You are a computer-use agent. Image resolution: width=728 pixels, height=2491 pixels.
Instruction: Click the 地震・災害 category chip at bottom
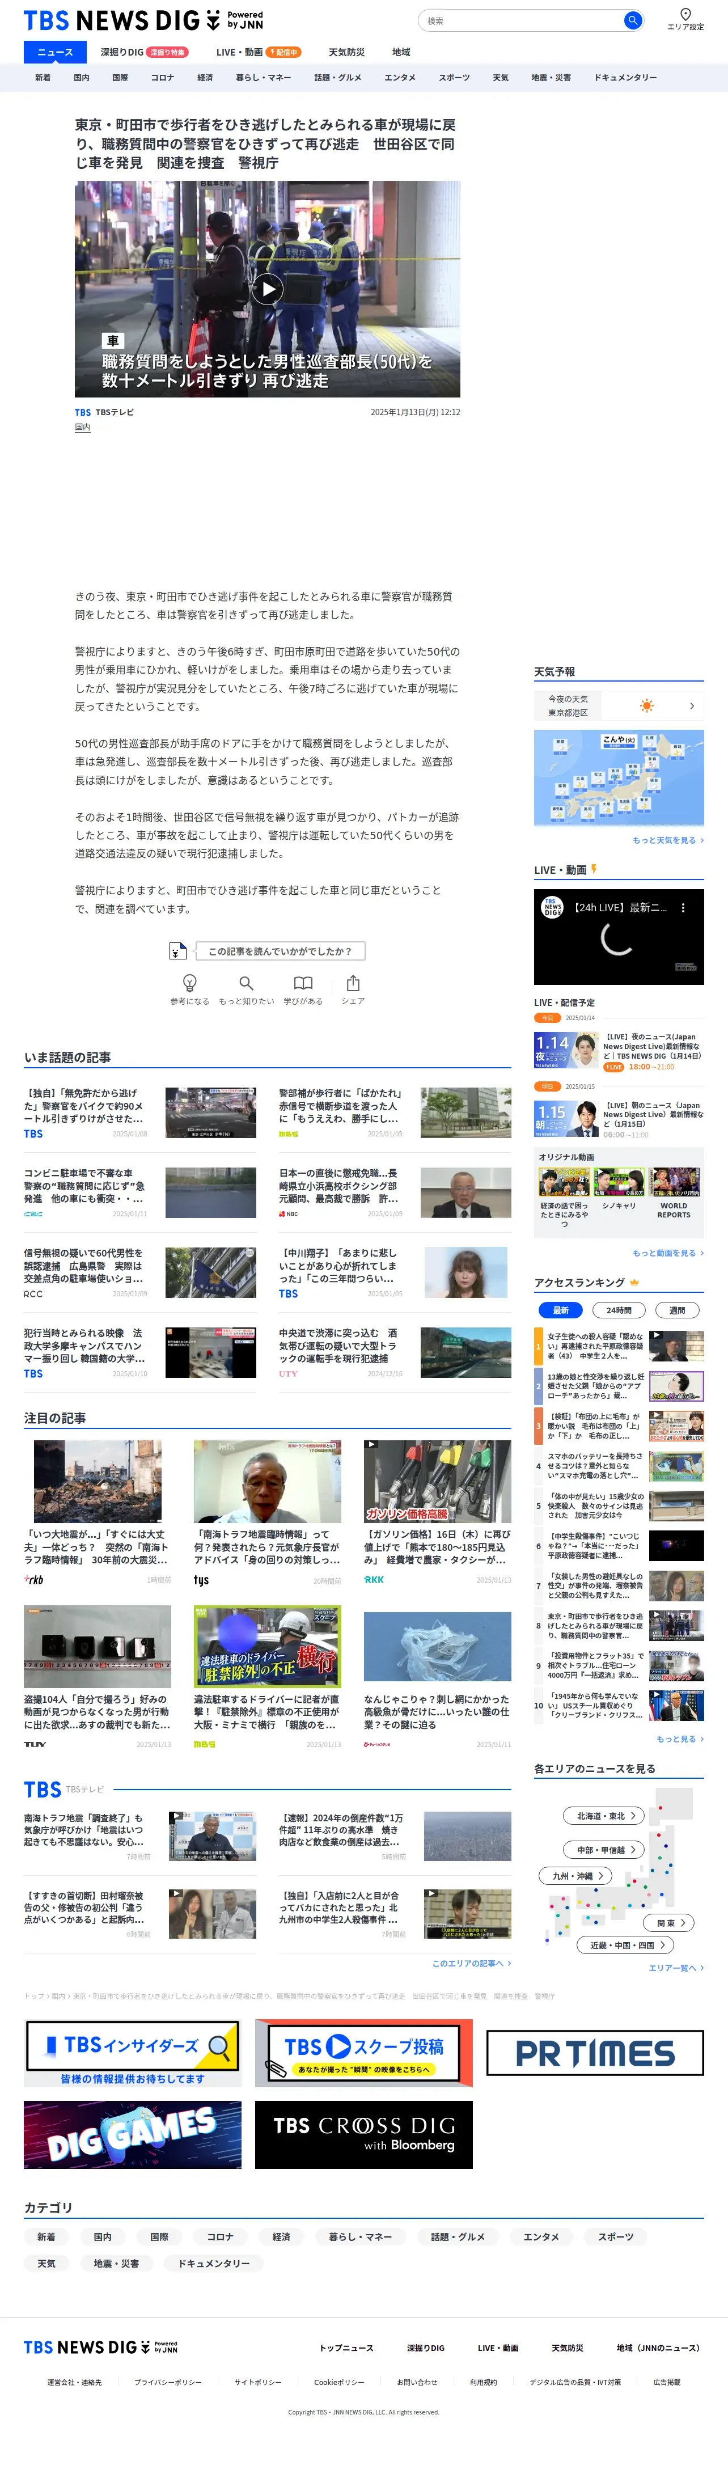point(116,2264)
